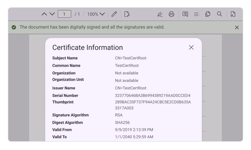Click the Serial Number label
This screenshot has width=251, height=150.
pyautogui.click(x=65, y=95)
